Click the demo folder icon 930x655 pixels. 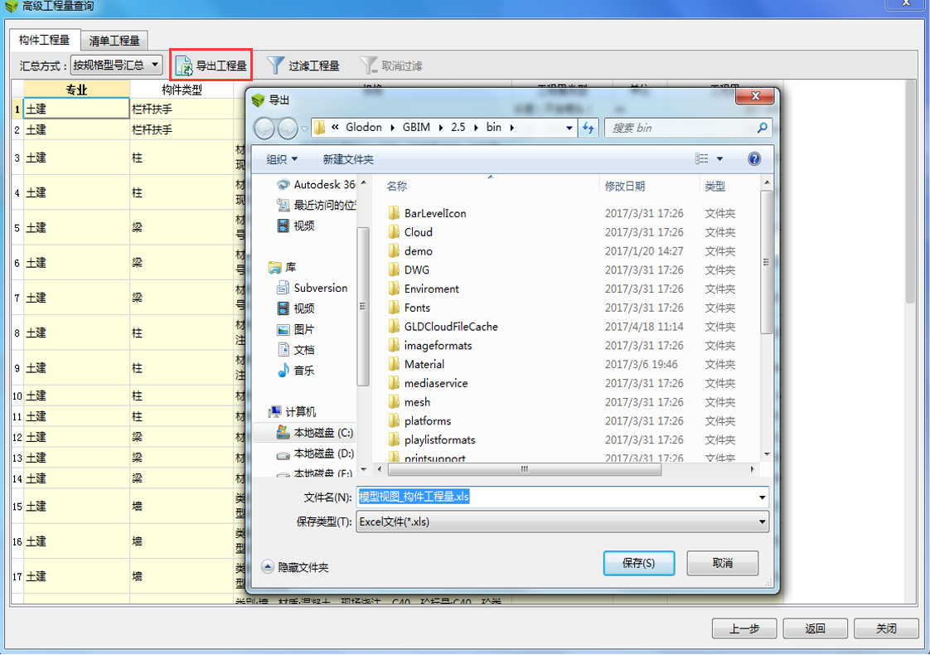(394, 251)
